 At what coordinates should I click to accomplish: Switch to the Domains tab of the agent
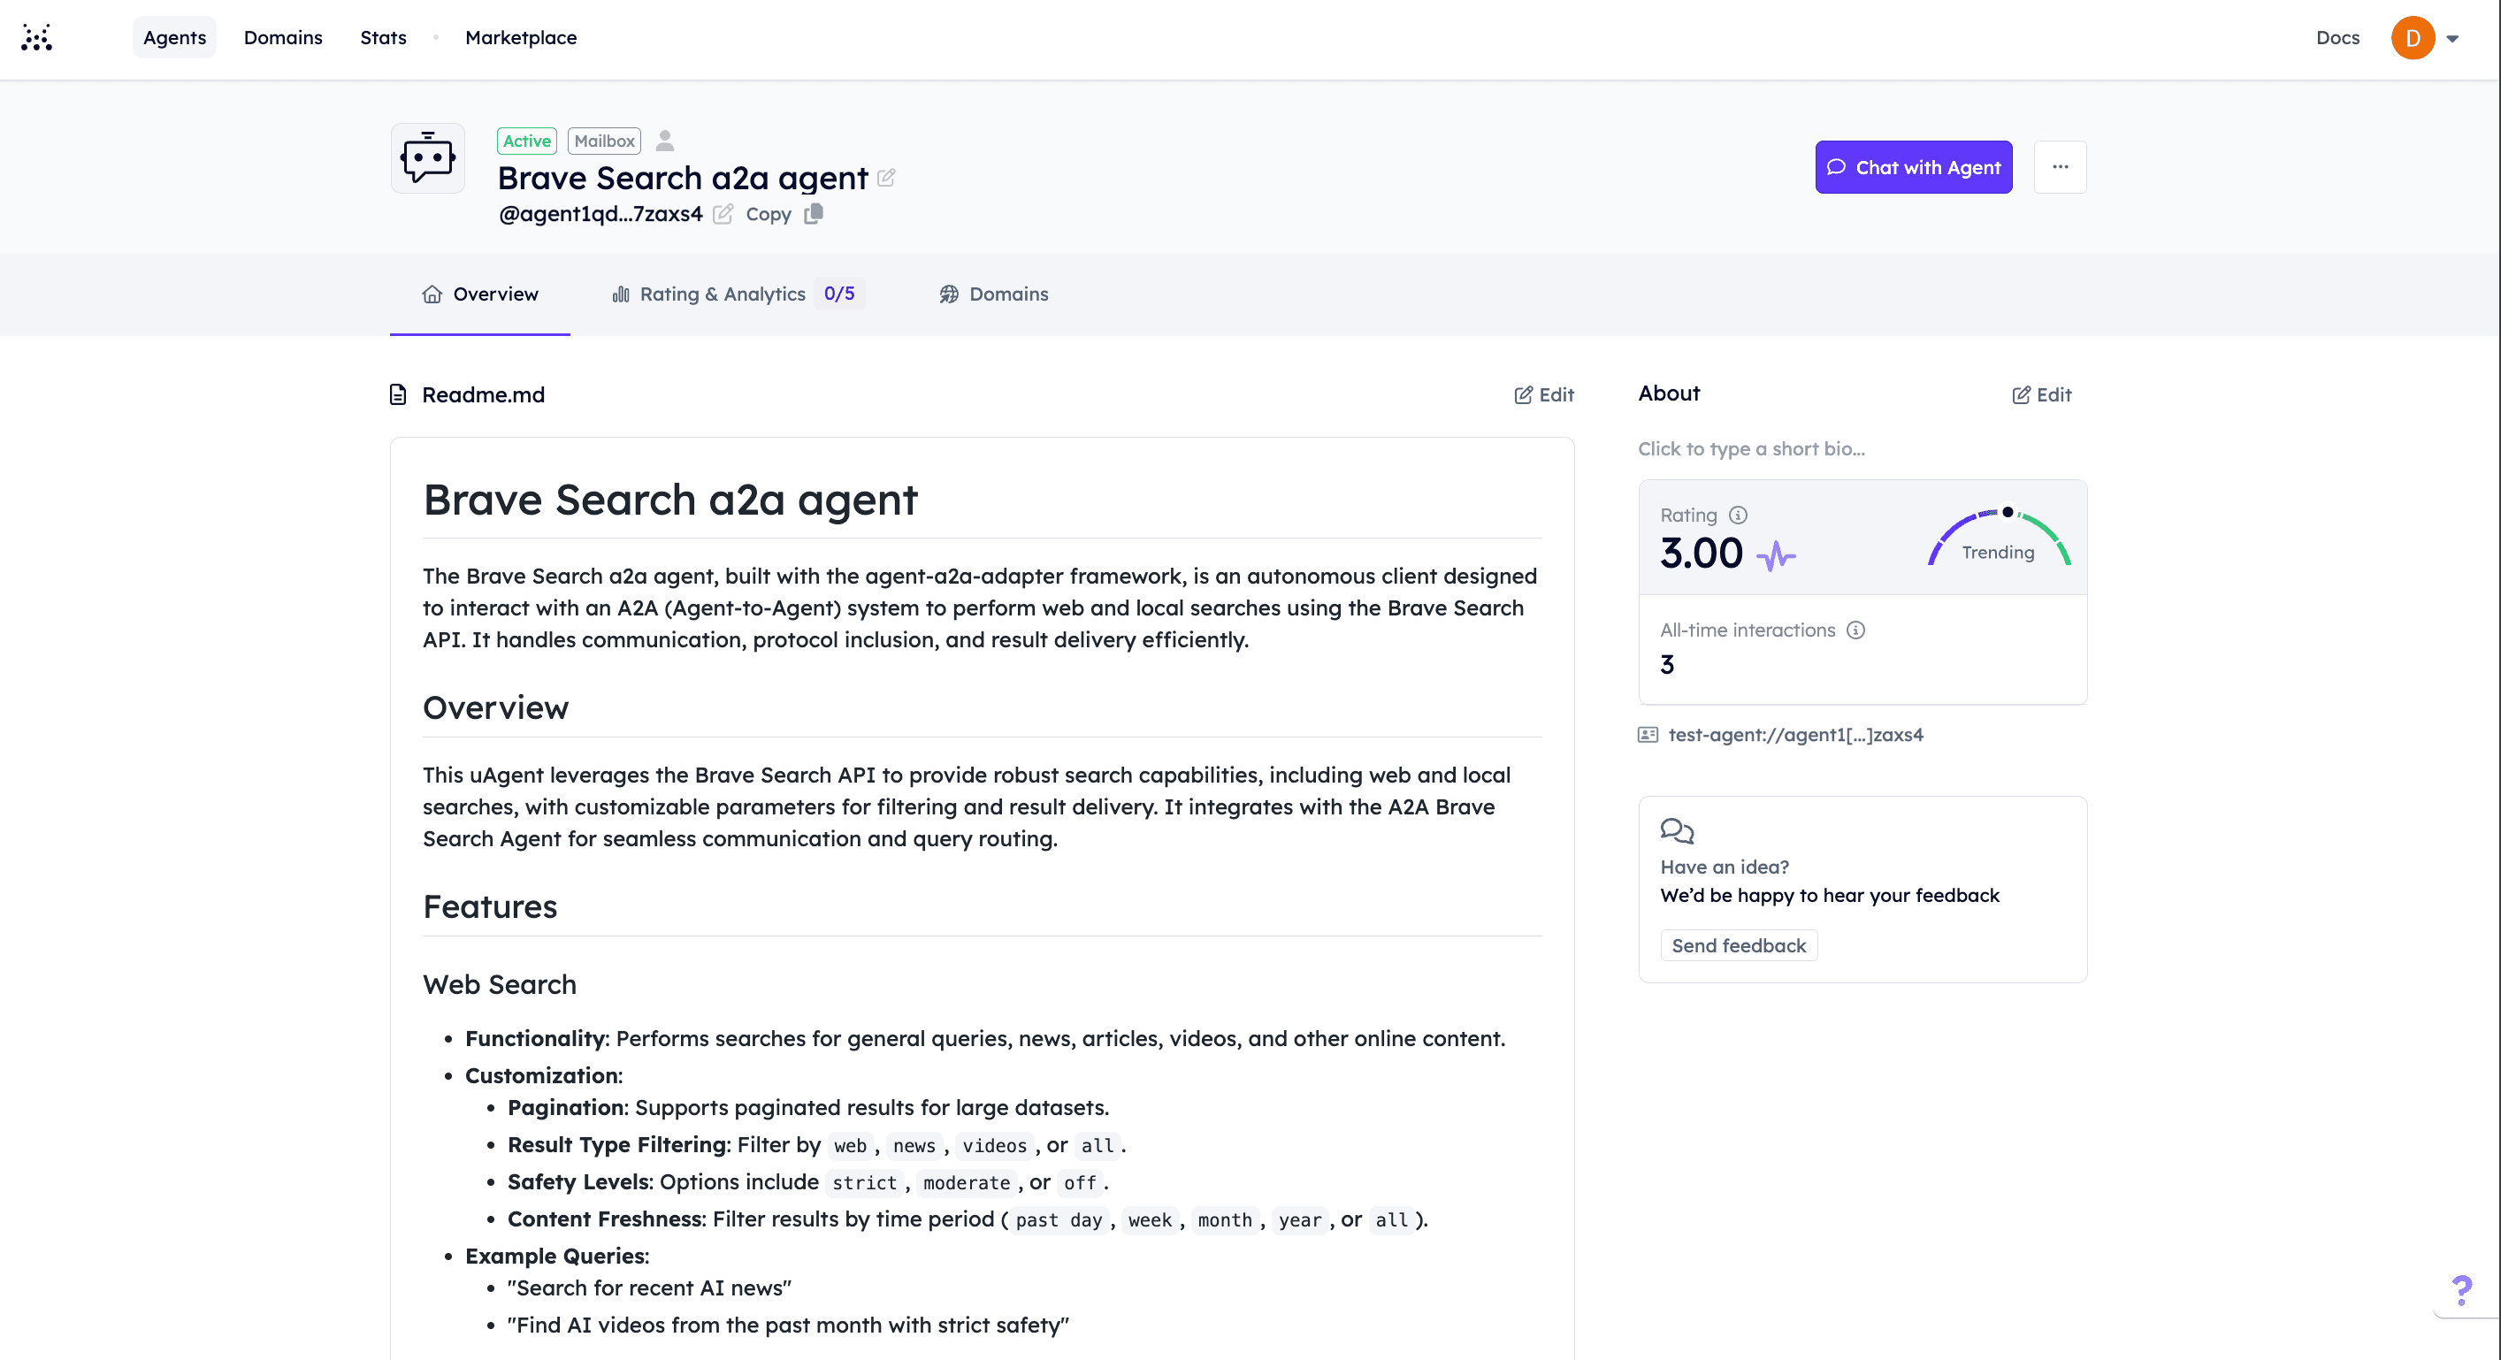click(1008, 294)
